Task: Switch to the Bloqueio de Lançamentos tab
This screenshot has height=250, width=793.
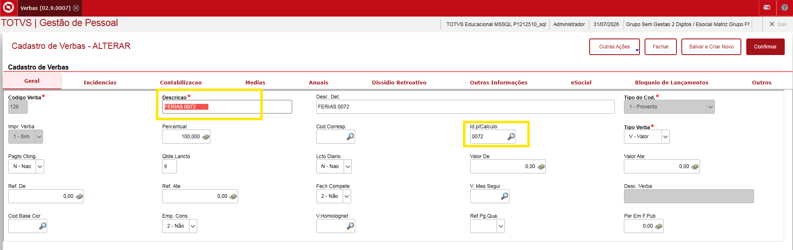Action: pyautogui.click(x=671, y=82)
